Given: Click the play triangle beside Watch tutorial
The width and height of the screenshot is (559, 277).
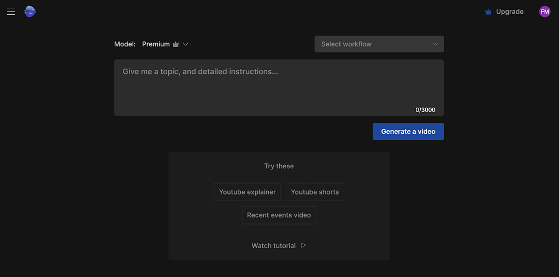Looking at the screenshot, I should [304, 245].
